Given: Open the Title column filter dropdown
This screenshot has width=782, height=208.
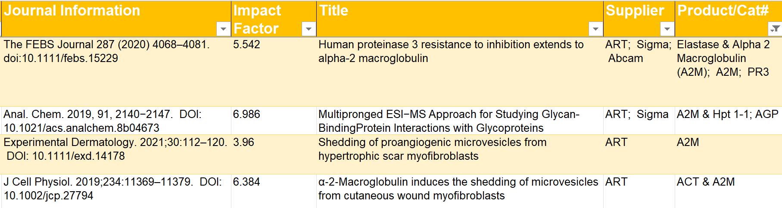Looking at the screenshot, I should click(x=595, y=29).
